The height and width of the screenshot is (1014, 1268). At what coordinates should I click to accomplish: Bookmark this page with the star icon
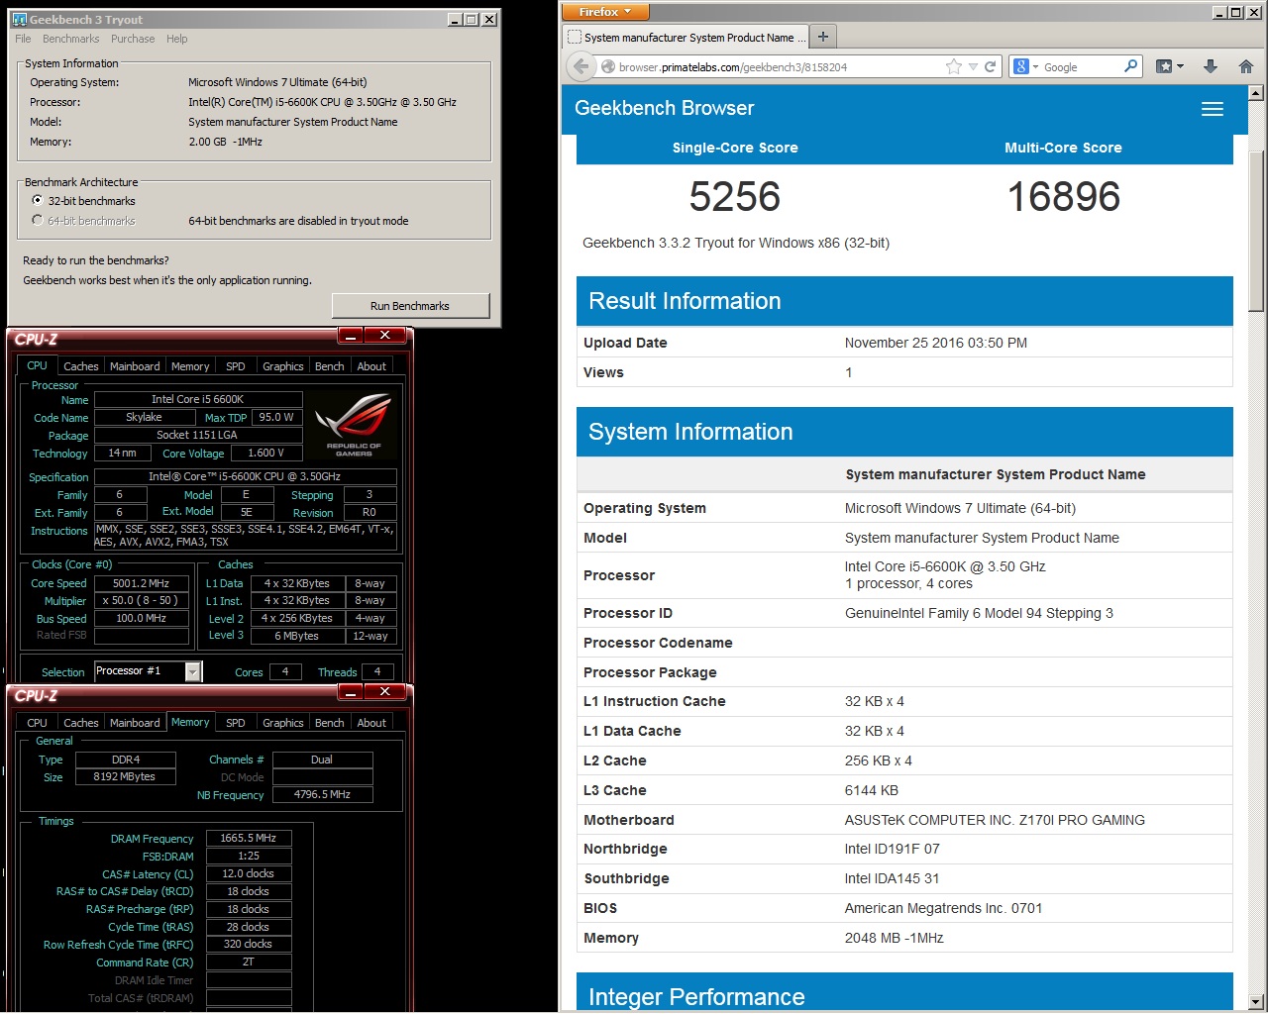(x=954, y=66)
